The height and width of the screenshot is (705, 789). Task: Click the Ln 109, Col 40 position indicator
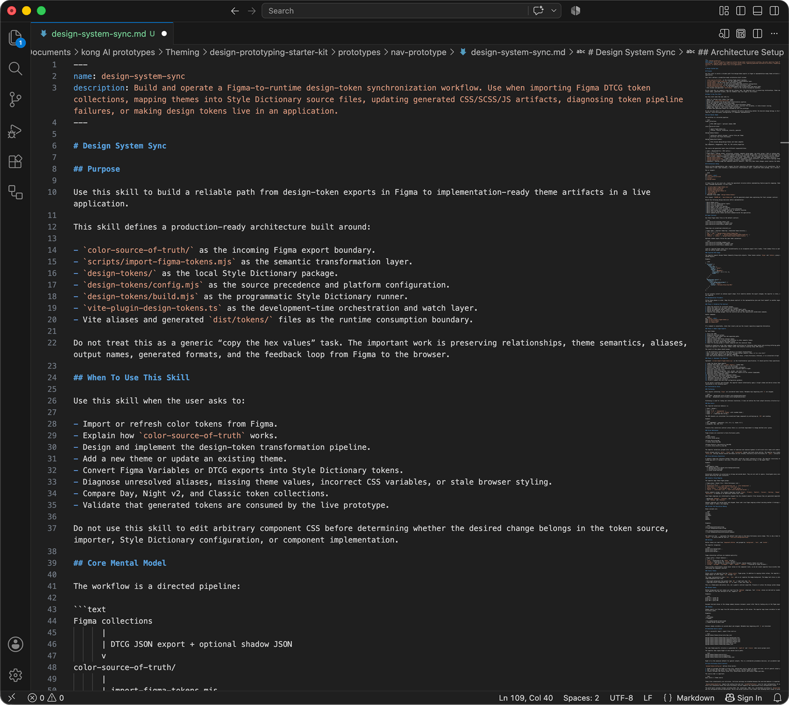click(x=526, y=698)
